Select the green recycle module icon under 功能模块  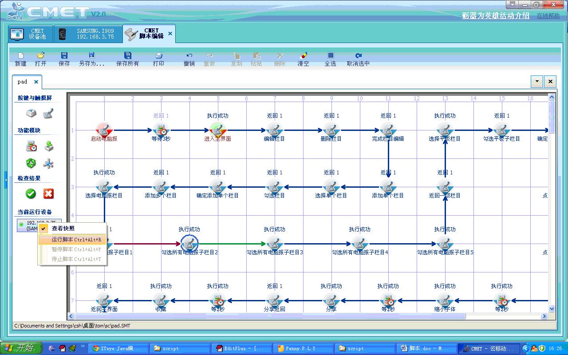31,163
